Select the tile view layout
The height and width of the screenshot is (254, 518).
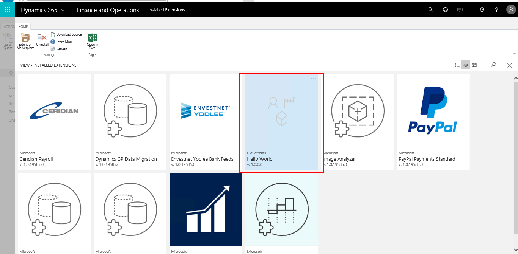click(x=466, y=65)
